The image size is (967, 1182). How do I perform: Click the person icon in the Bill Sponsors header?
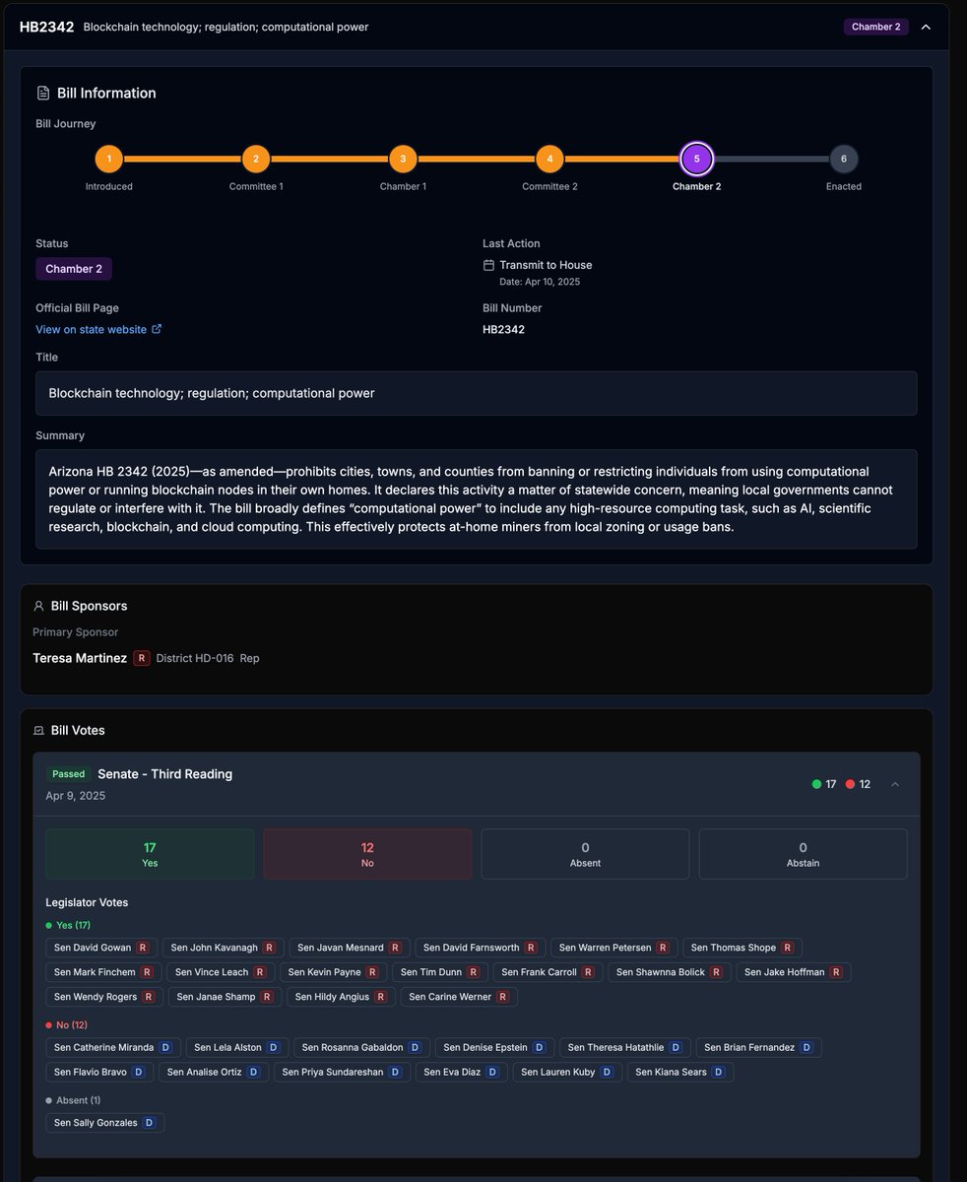pos(38,605)
